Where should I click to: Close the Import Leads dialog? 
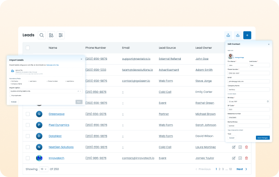click(x=81, y=59)
